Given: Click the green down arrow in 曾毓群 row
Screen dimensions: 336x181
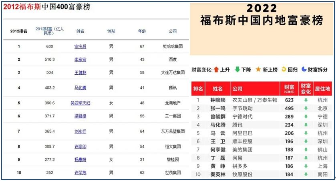Looking at the screenshot, I should click(306, 116).
